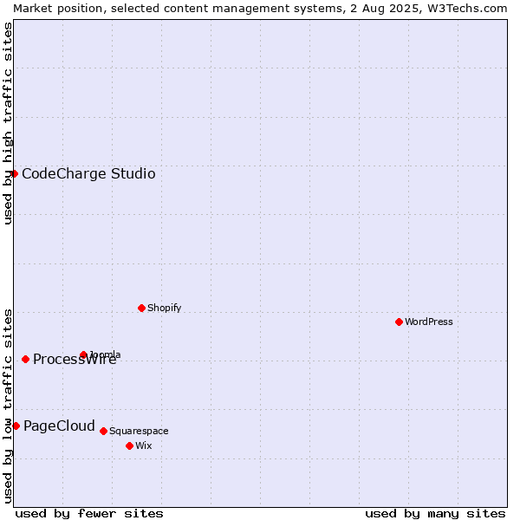Click the ProcessWire label
The height and width of the screenshot is (520, 520).
pyautogui.click(x=75, y=360)
